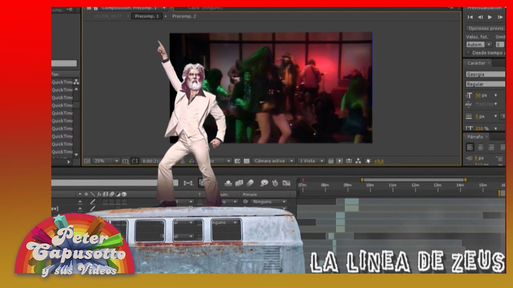Open the flowchart icon beside the project file list
The image size is (513, 288).
pyautogui.click(x=76, y=82)
